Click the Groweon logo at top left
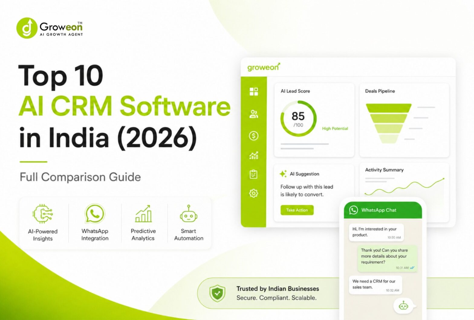The width and height of the screenshot is (474, 320). [50, 28]
